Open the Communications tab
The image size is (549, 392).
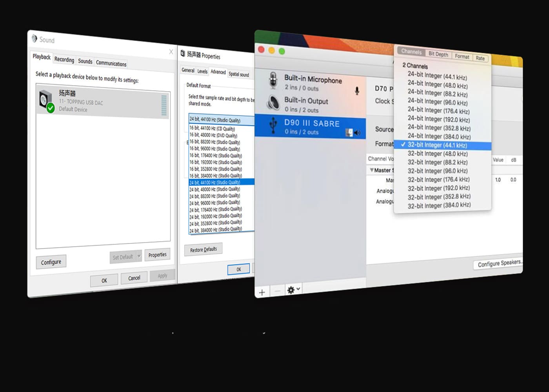click(111, 63)
